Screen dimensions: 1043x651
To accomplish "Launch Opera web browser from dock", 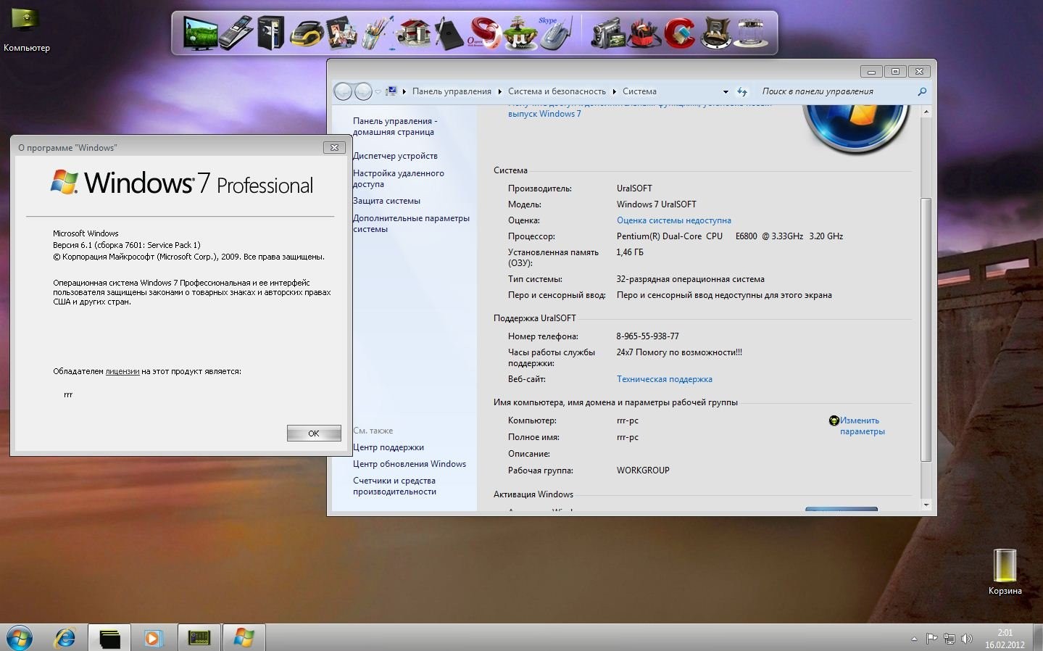I will [484, 33].
